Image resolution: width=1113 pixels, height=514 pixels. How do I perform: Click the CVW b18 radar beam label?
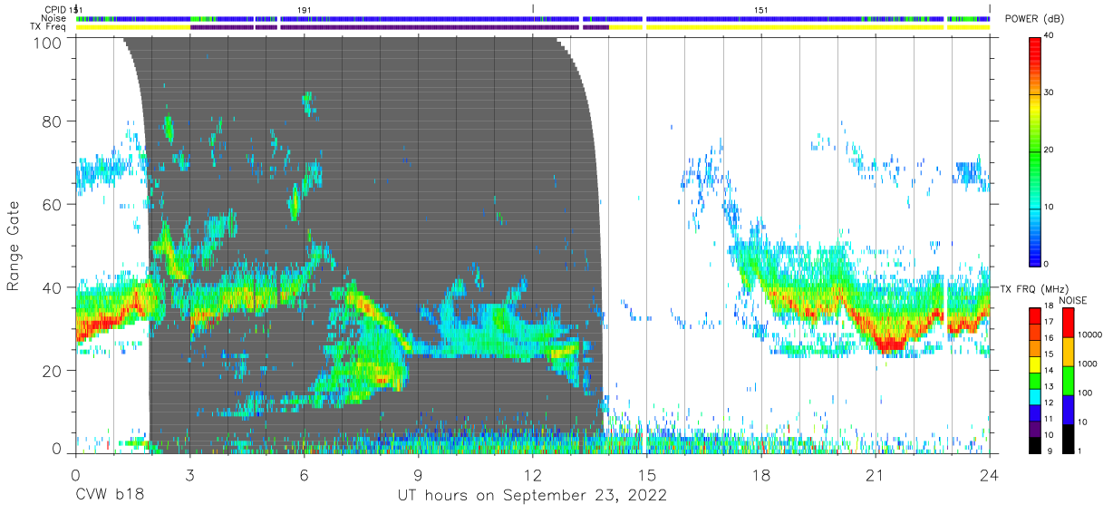tap(109, 495)
